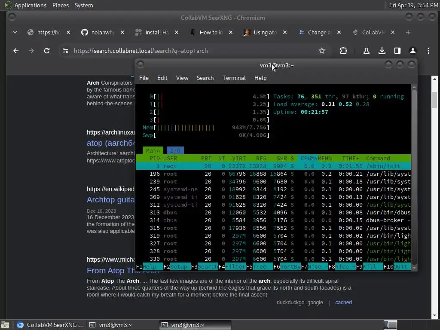Reload the current page
This screenshot has height=330, width=440.
click(x=47, y=51)
